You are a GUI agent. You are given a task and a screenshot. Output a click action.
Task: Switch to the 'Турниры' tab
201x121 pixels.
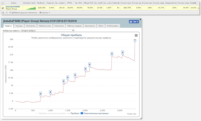[19, 26]
